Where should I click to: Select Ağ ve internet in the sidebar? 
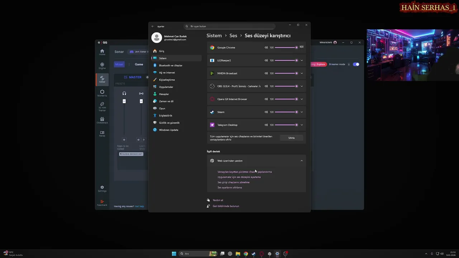tap(176, 72)
